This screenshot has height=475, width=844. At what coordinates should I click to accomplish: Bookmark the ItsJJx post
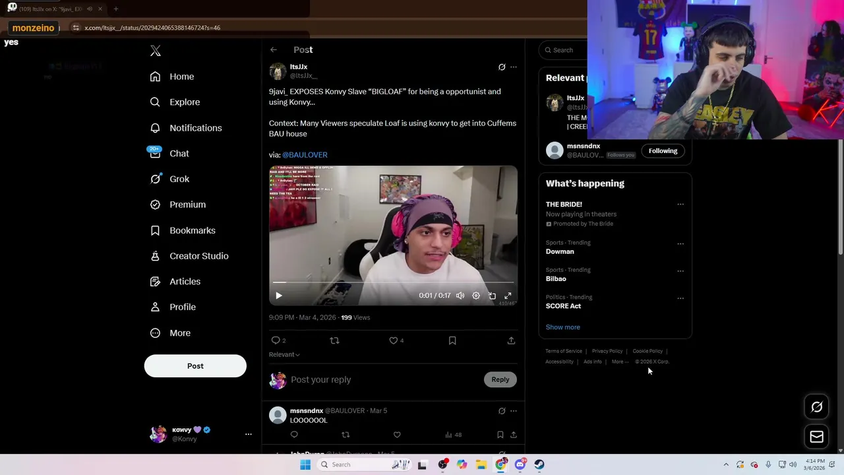452,340
